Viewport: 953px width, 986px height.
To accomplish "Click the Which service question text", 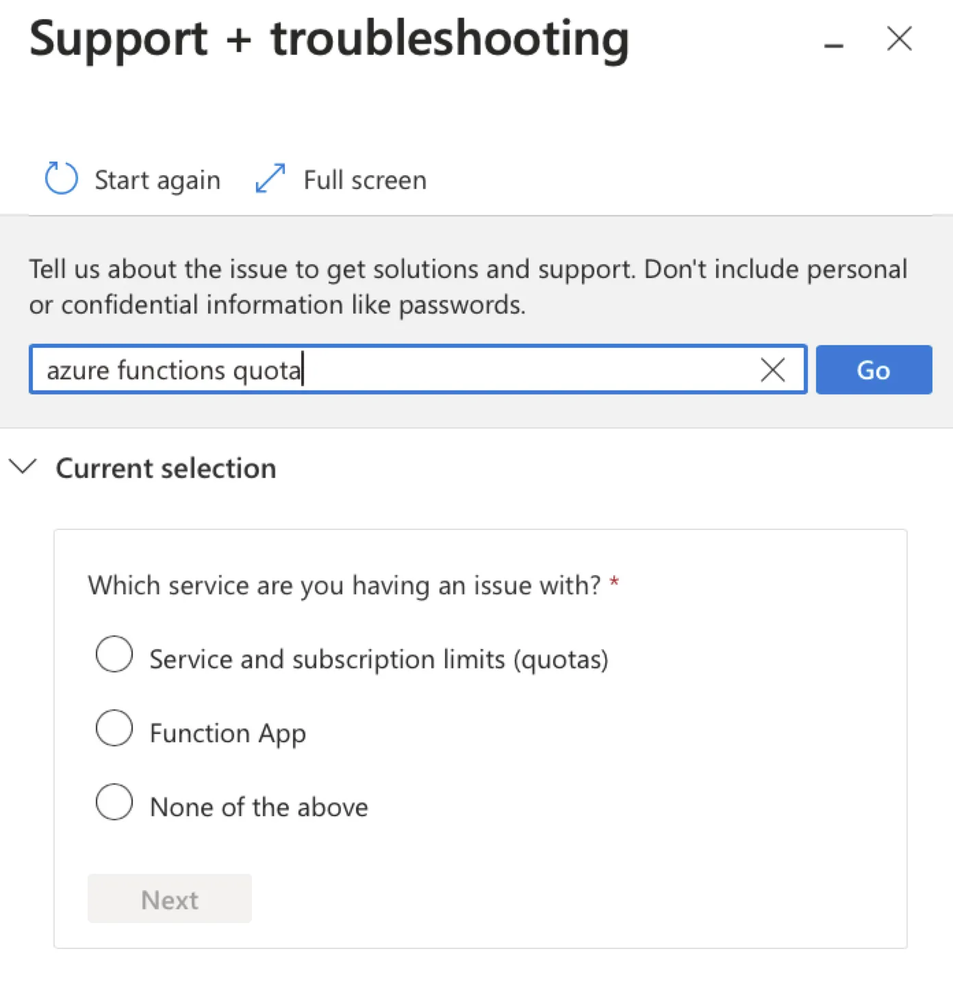I will 344,585.
